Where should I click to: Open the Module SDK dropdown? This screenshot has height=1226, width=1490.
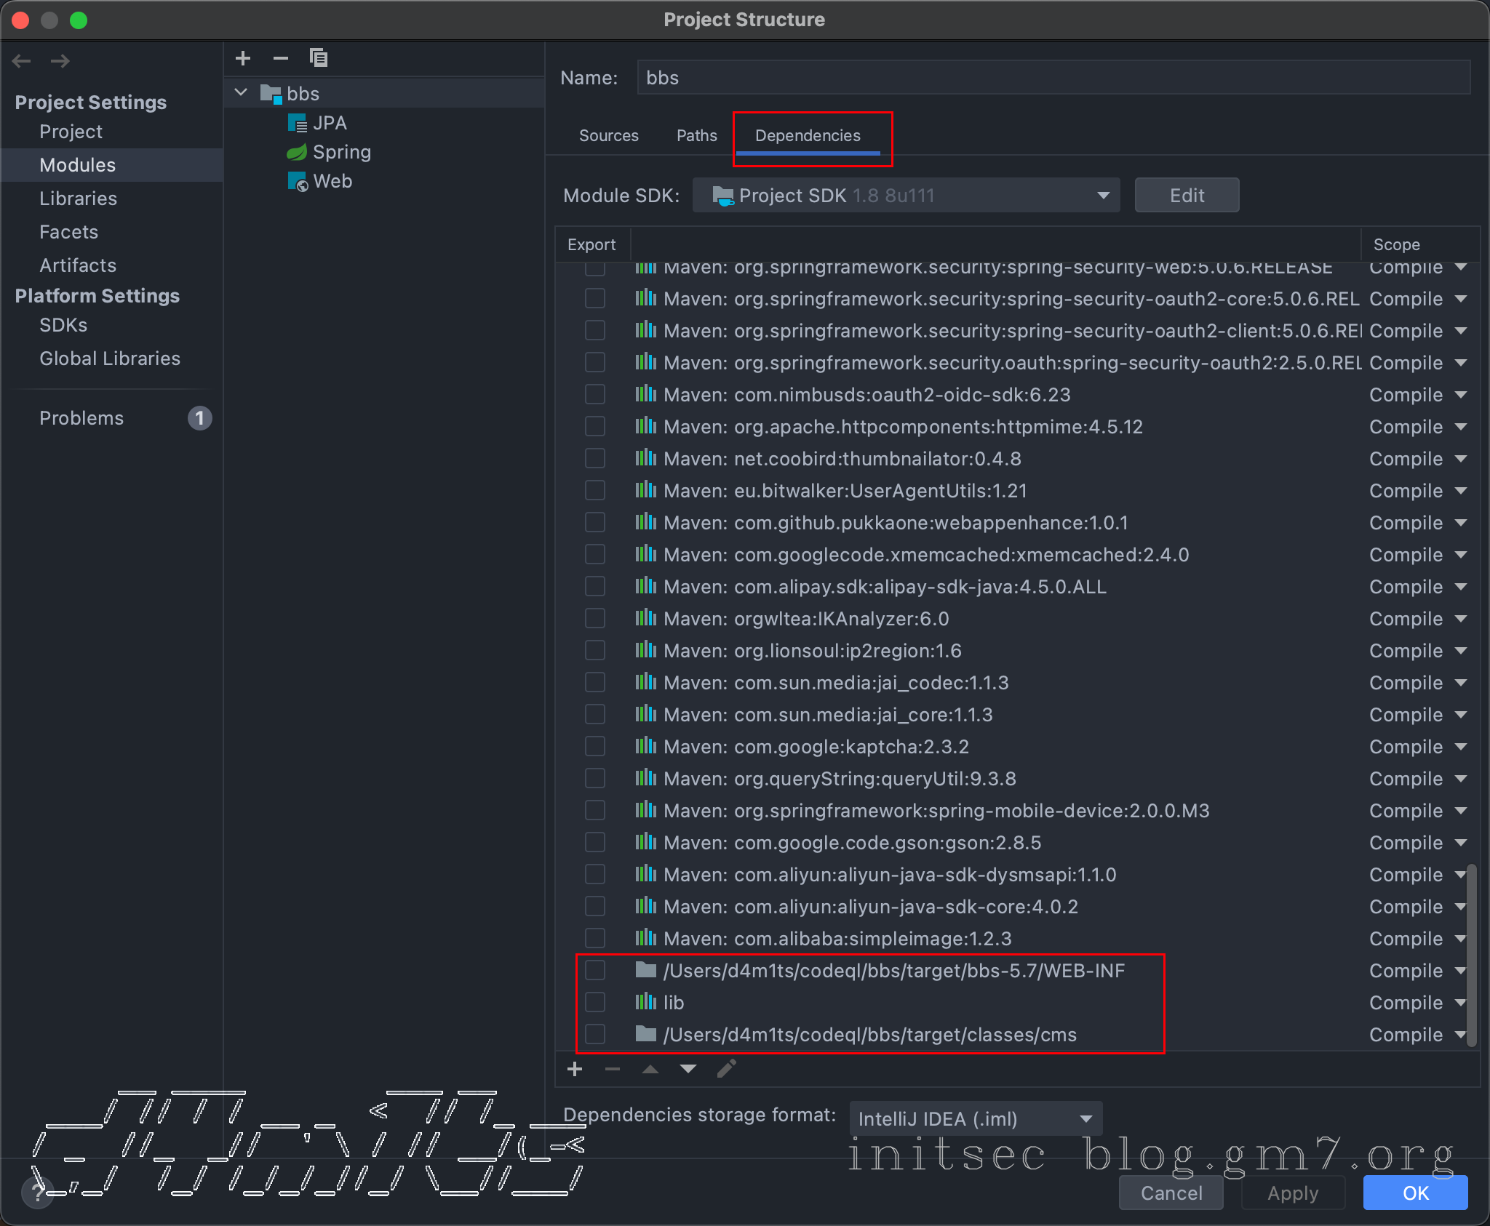pyautogui.click(x=906, y=196)
